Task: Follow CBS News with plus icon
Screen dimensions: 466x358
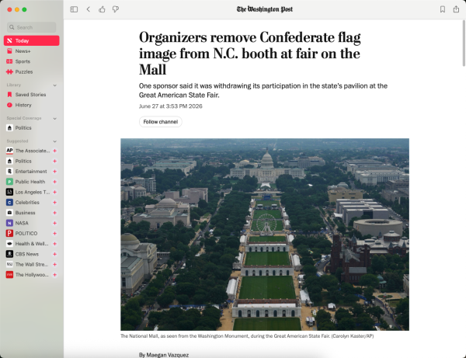Action: click(x=54, y=254)
